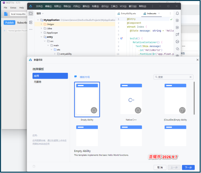Click the DevEco Studio logo in title bar
Screen dimensions: 201x173
[31, 6]
